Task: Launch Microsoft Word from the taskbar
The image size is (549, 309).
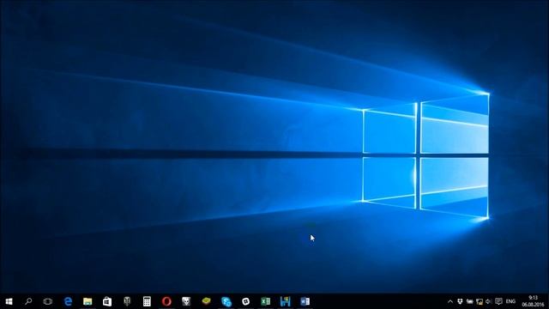Action: coord(305,301)
